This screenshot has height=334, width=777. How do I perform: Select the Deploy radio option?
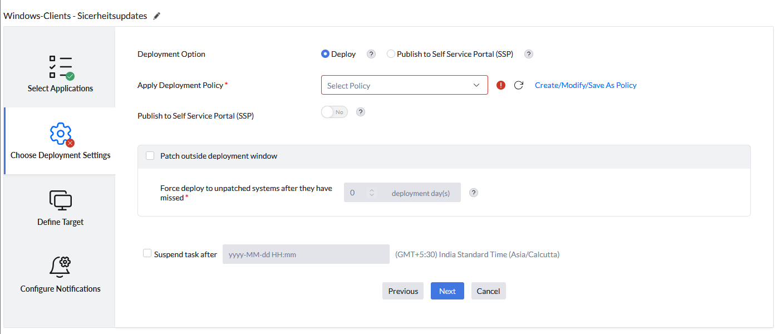point(326,54)
